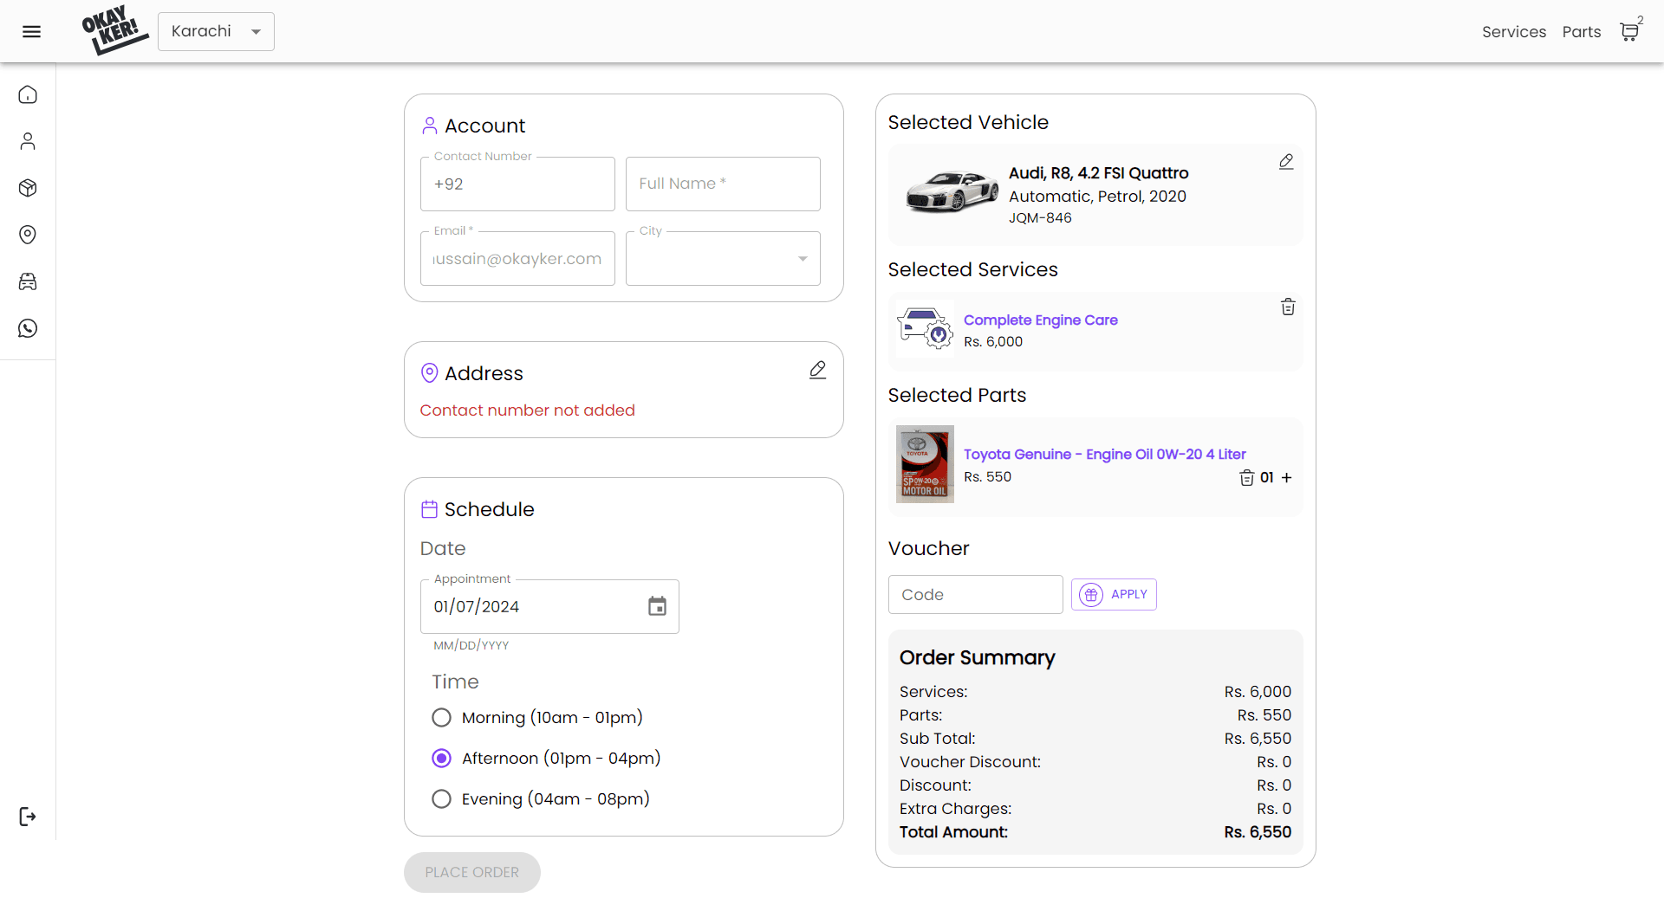Click the 'Sub Total:' label
1664x924 pixels.
(x=937, y=739)
